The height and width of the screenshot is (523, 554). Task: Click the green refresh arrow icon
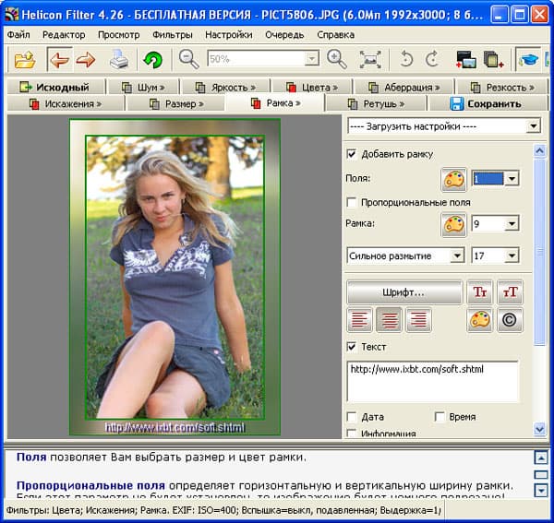tap(152, 59)
